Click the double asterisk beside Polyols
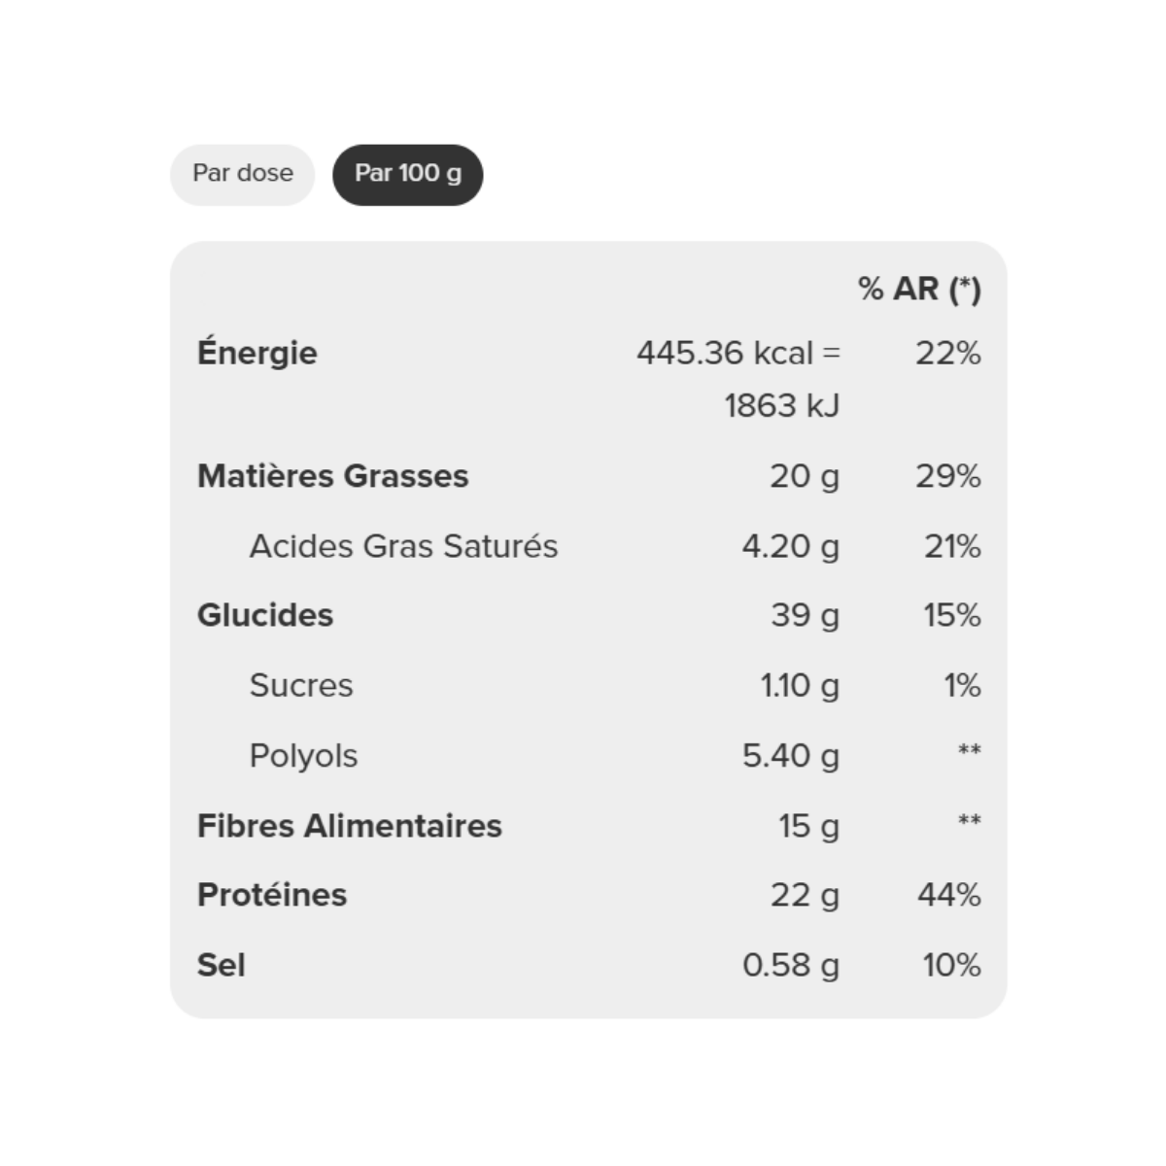Screen dimensions: 1166x1166 [969, 749]
